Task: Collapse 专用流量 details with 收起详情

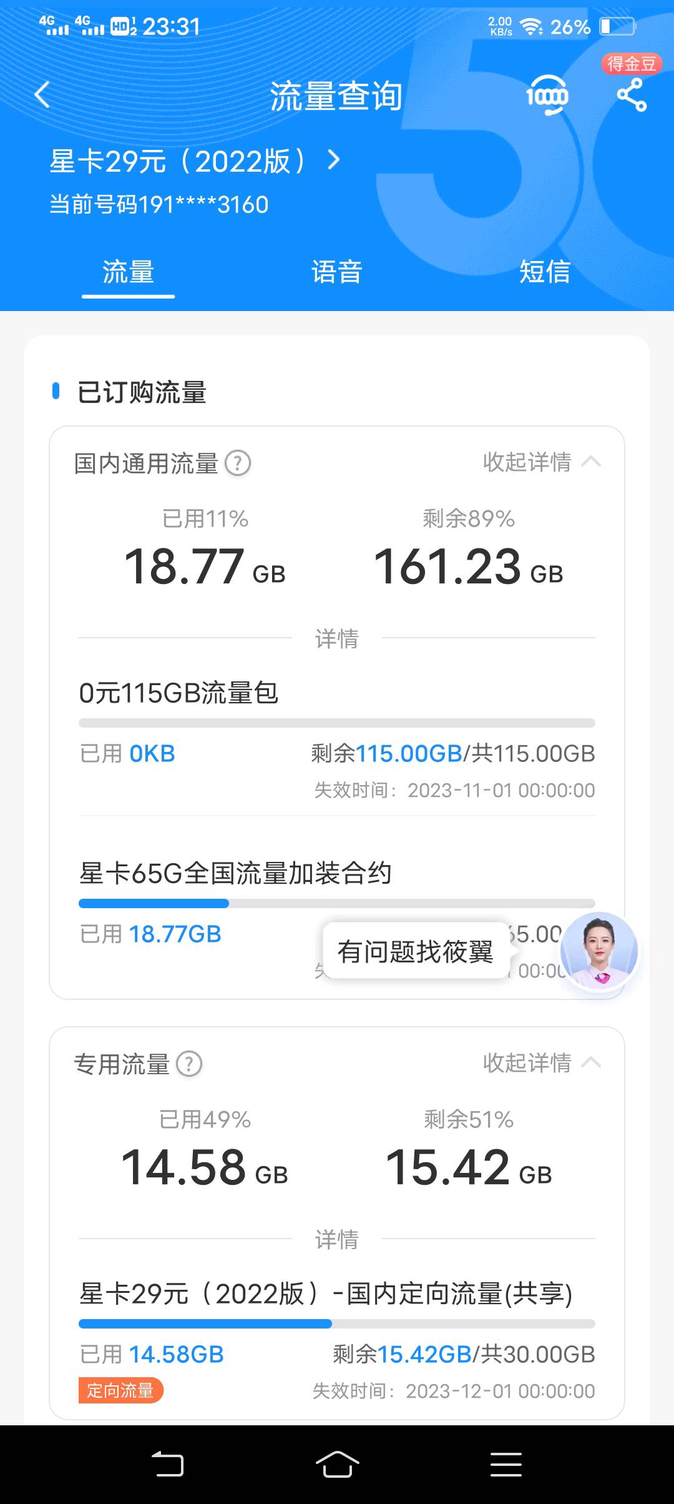Action: pos(540,1062)
